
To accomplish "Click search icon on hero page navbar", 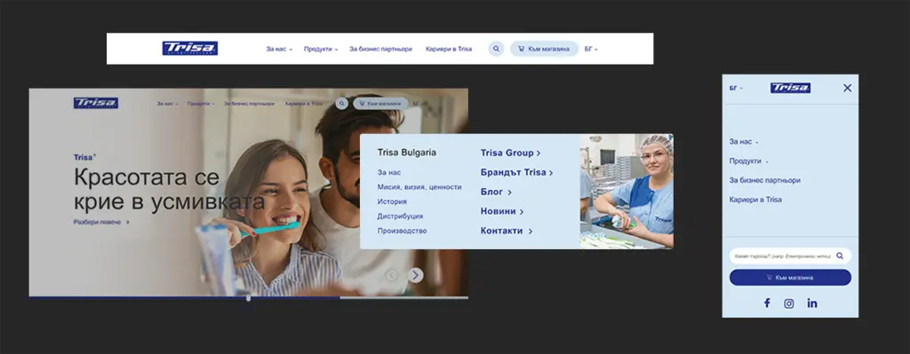I will [x=342, y=103].
